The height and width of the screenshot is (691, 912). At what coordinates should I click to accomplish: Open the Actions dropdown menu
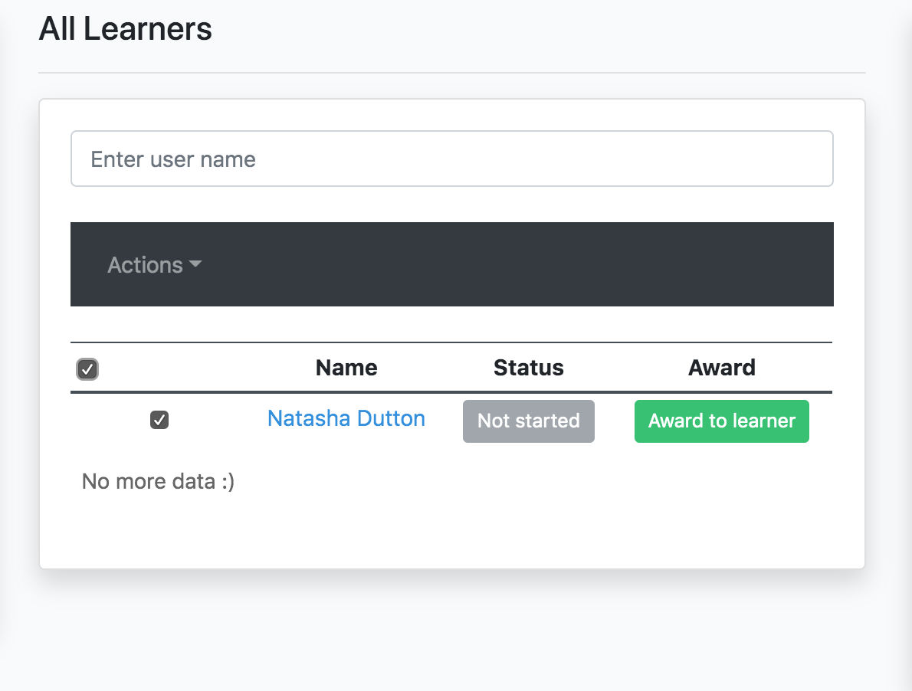[x=155, y=265]
